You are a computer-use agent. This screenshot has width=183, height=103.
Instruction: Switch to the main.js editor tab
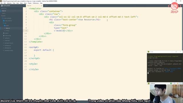point(46,6)
